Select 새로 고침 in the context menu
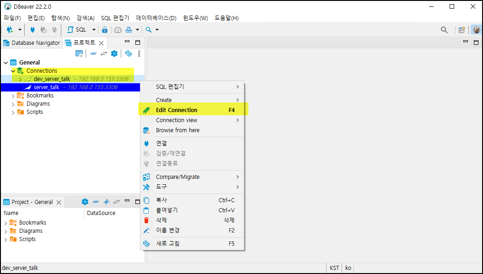 (x=192, y=243)
